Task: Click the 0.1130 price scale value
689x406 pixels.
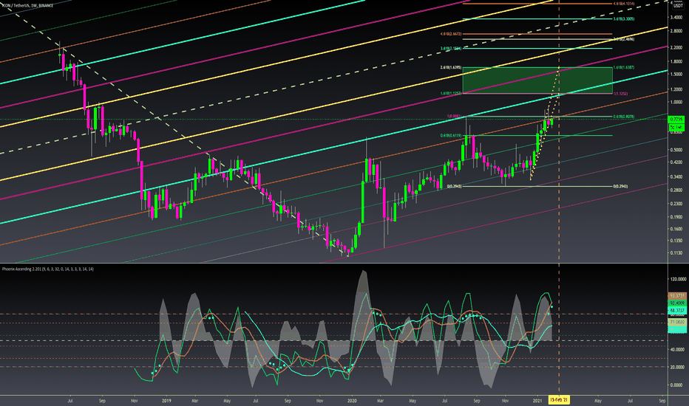Action: (x=676, y=252)
